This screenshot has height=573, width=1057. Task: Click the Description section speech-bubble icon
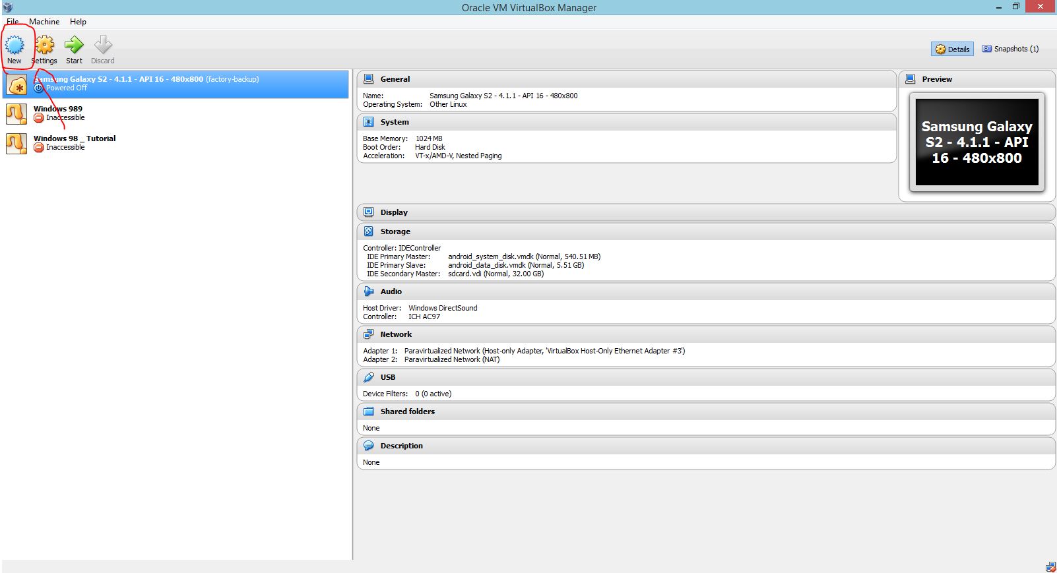pyautogui.click(x=369, y=446)
